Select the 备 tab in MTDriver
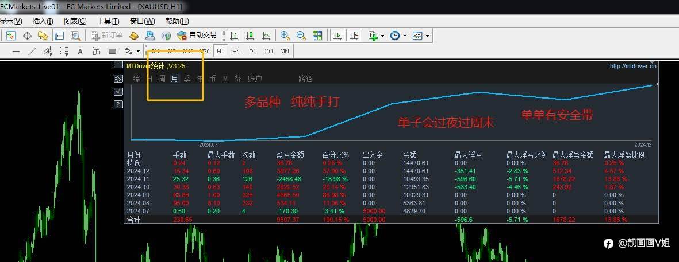 [x=237, y=79]
